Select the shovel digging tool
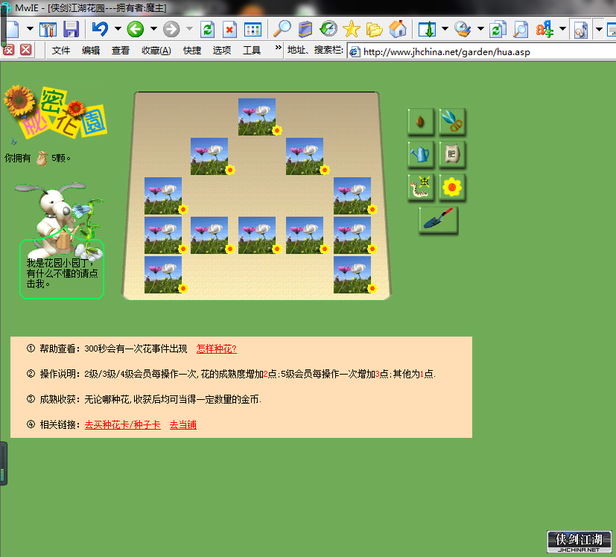The image size is (616, 557). pos(439,219)
